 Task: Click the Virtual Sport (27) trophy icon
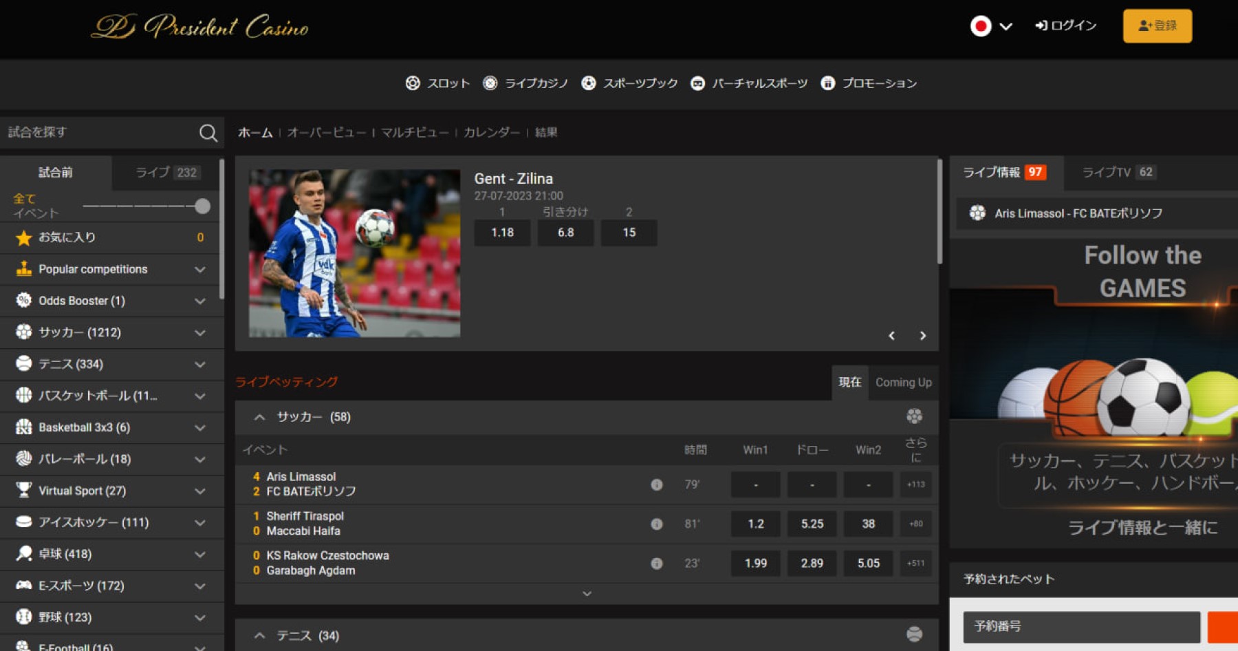pyautogui.click(x=24, y=490)
